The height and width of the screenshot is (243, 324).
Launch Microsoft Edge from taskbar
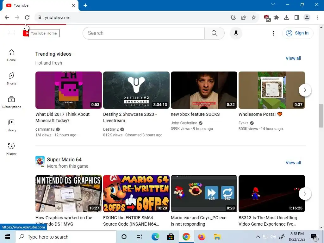[x=155, y=237]
